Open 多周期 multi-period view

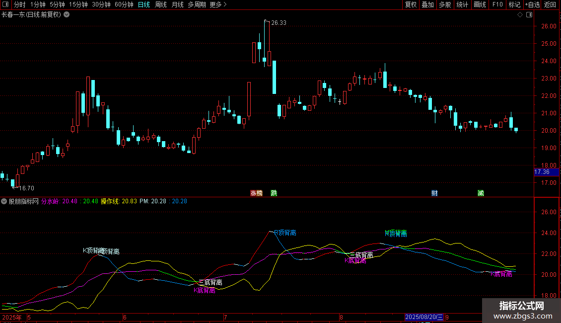pyautogui.click(x=197, y=4)
